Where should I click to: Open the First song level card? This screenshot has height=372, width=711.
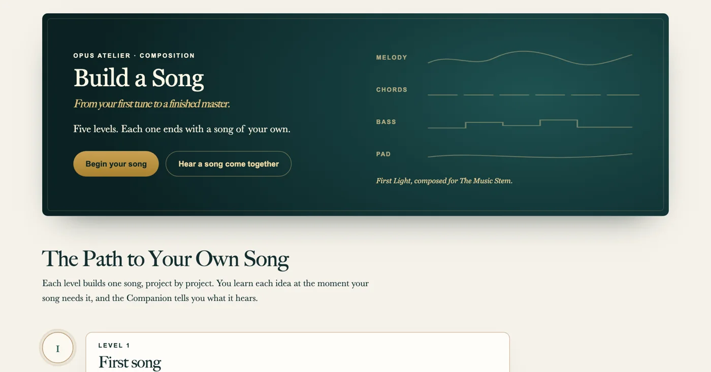pyautogui.click(x=298, y=352)
